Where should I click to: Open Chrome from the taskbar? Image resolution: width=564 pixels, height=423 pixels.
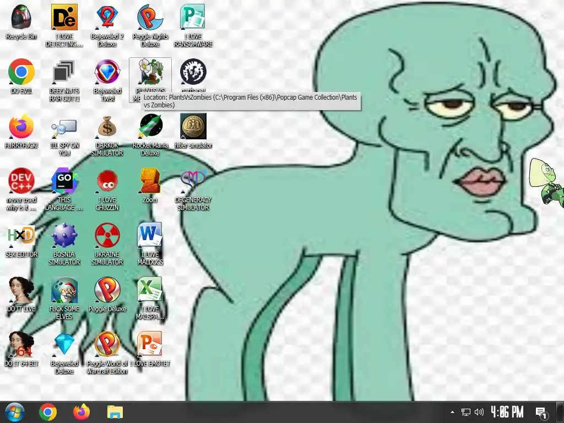(x=48, y=412)
